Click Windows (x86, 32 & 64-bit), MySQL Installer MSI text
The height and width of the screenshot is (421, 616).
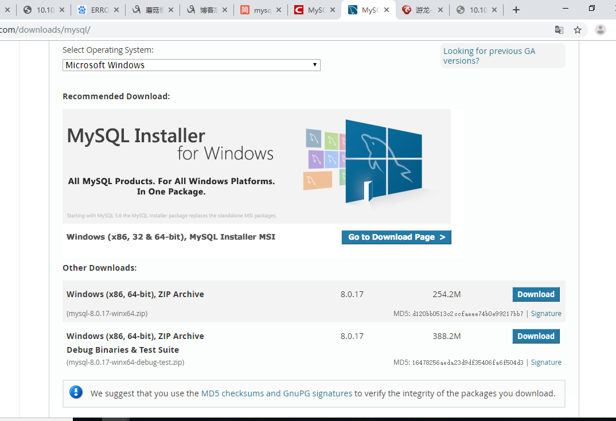171,237
